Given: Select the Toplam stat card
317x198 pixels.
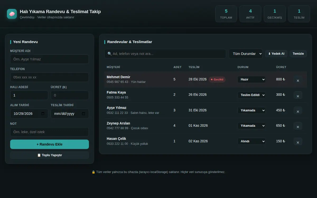Looking at the screenshot, I should 226,14.
